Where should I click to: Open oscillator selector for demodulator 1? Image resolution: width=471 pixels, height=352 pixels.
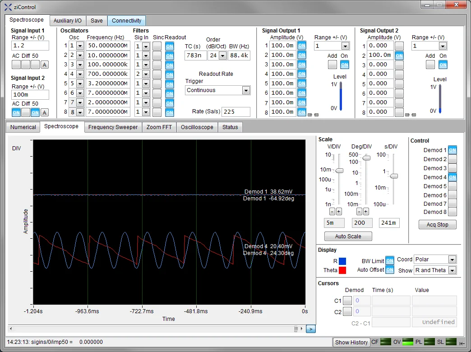point(80,46)
